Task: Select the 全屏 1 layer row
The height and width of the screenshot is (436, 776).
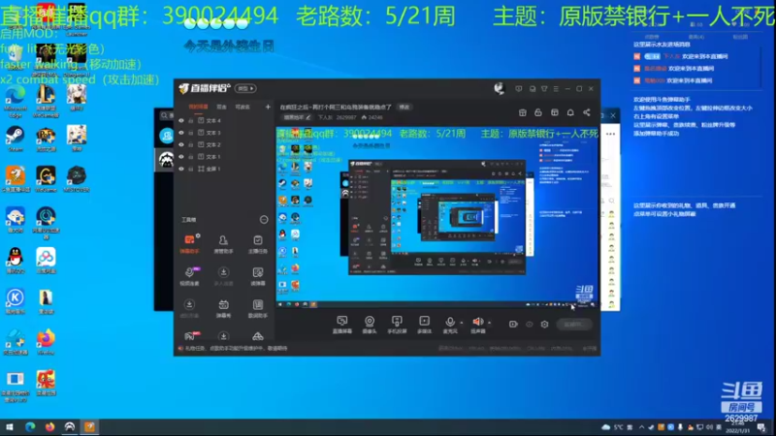Action: [225, 169]
